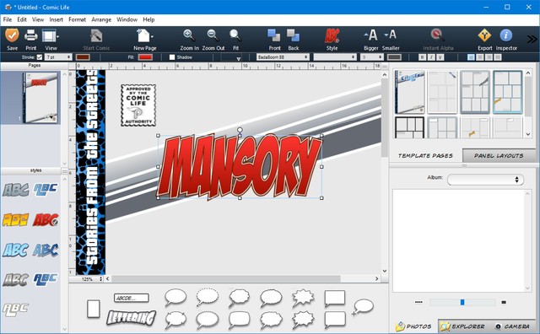The image size is (540, 334).
Task: Open the Arrange menu
Action: (x=101, y=19)
